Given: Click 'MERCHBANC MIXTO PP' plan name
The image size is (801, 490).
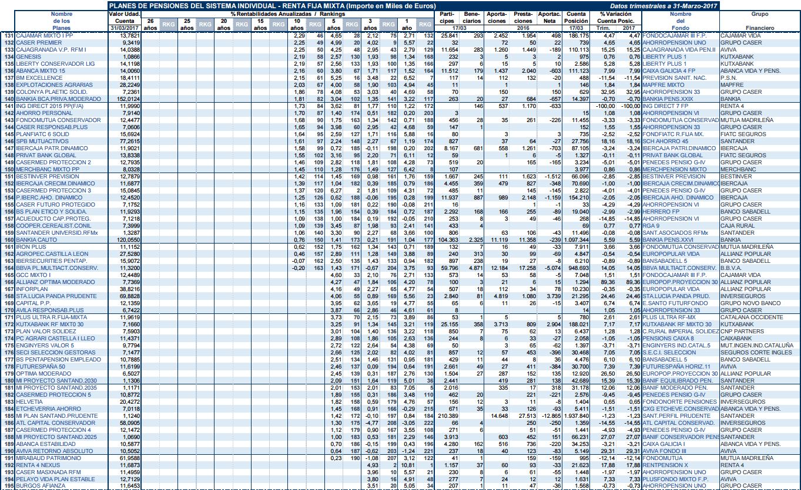Looking at the screenshot, I should (x=46, y=170).
